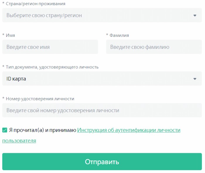Click the 'Имя' field label
The height and width of the screenshot is (173, 205).
(x=10, y=35)
